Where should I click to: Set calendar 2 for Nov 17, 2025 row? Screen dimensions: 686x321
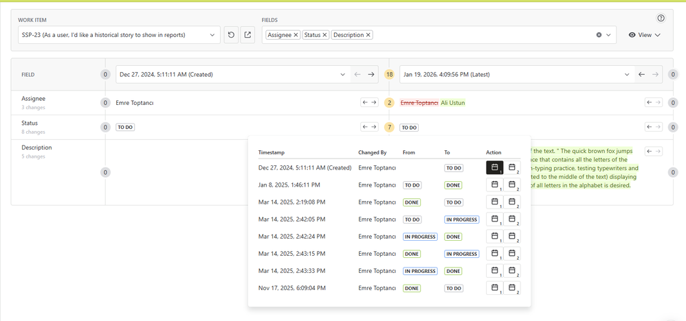tap(512, 288)
